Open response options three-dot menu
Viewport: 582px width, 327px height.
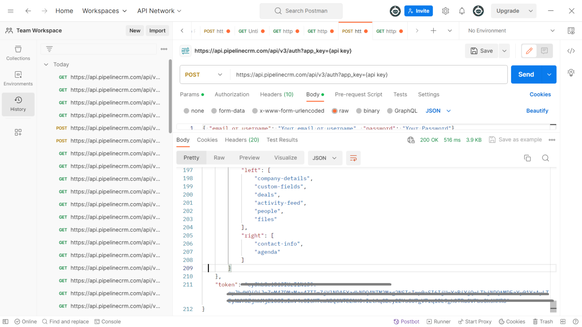click(x=552, y=140)
